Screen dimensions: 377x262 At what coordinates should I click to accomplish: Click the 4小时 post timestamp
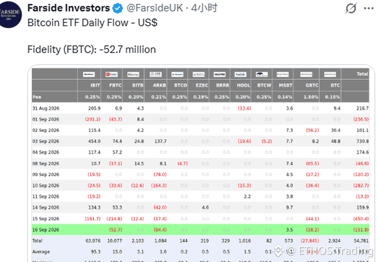[204, 8]
